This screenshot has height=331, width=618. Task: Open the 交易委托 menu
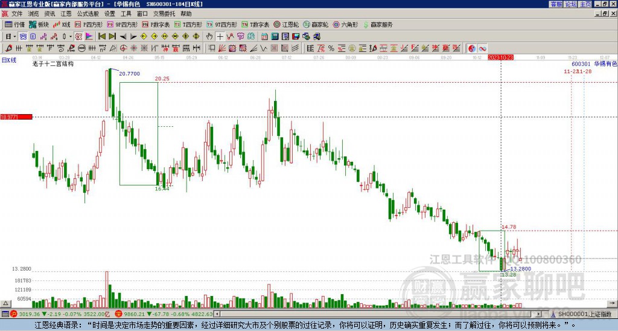point(164,13)
